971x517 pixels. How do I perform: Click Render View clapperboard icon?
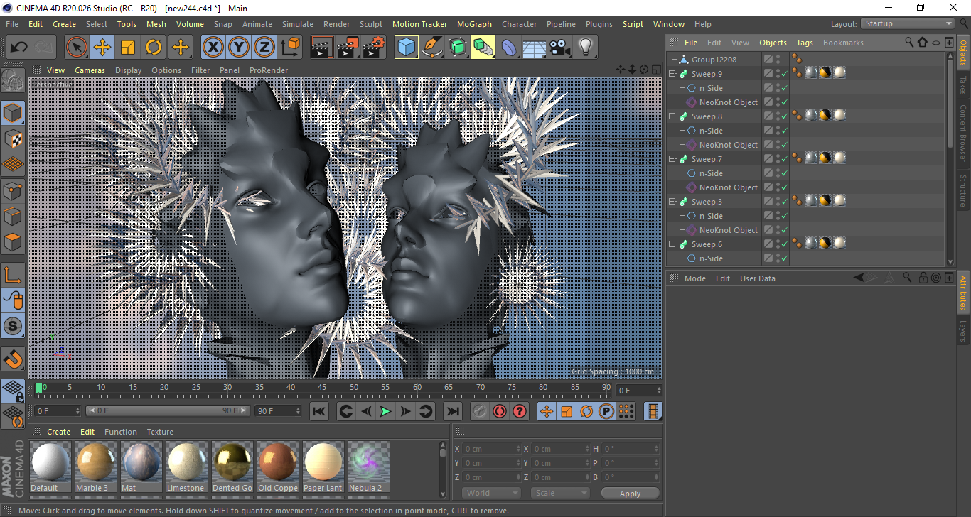[x=322, y=48]
